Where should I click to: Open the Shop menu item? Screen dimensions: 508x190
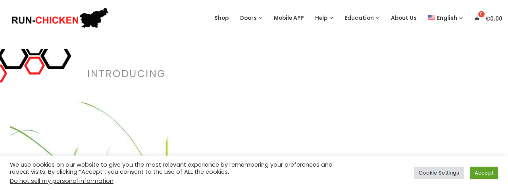tap(221, 18)
